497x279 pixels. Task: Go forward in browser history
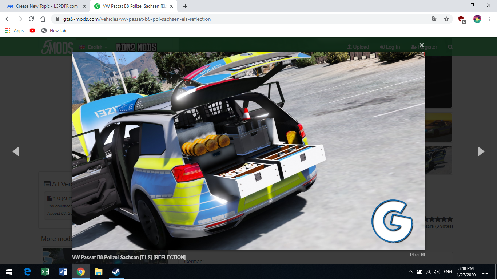point(20,19)
